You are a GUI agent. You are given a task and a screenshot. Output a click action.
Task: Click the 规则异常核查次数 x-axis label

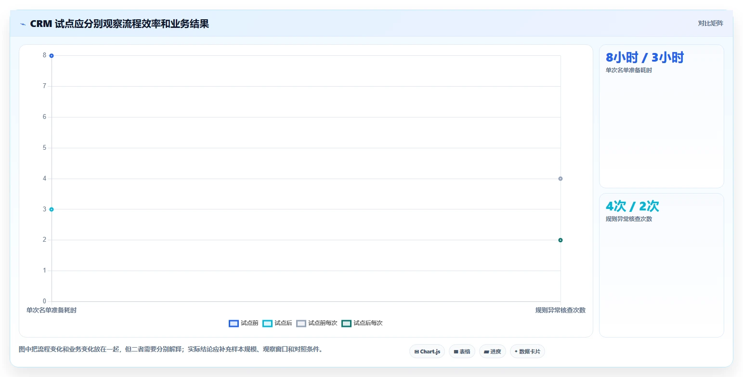point(561,310)
